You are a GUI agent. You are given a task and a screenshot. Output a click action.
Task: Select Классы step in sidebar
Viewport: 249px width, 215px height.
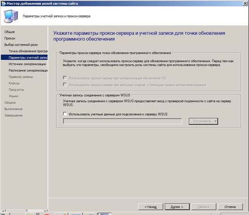14,83
